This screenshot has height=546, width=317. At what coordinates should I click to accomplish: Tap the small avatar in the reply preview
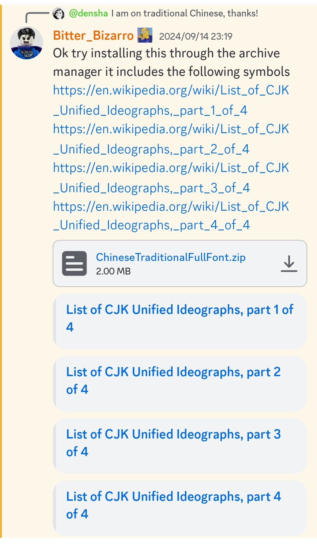(x=59, y=14)
